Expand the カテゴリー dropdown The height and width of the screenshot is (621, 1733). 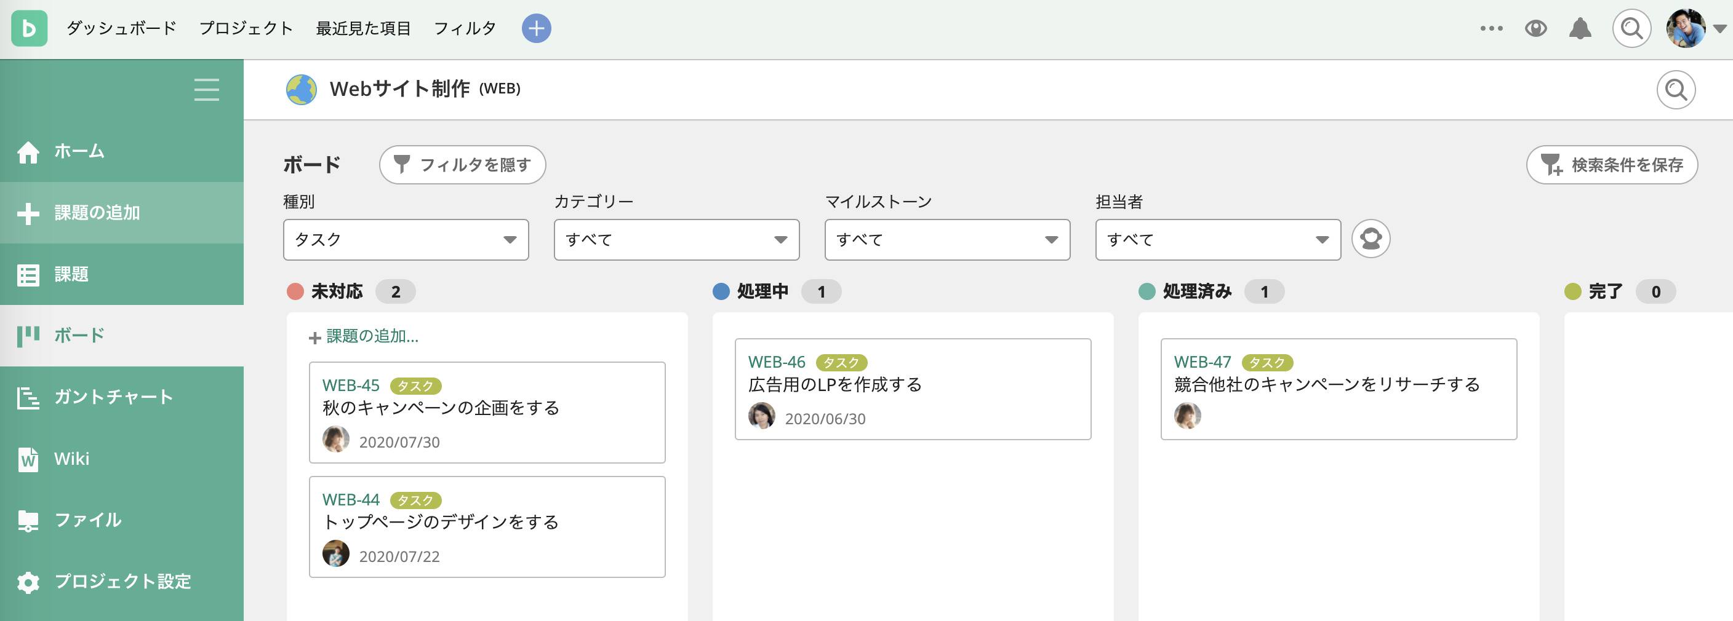(676, 239)
